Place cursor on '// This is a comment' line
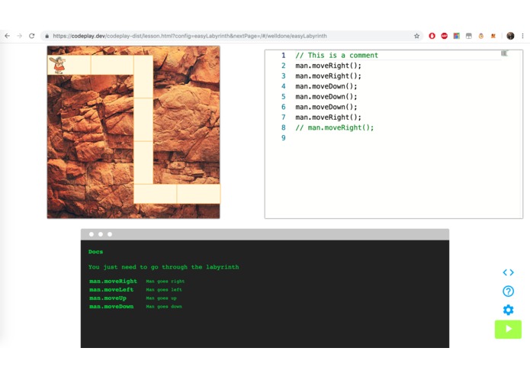This screenshot has height=377, width=530. pos(336,55)
